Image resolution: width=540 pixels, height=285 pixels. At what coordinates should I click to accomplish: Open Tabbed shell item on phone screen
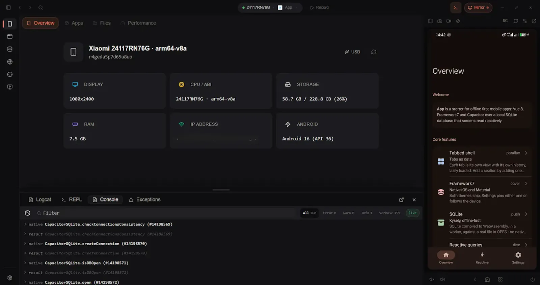click(x=482, y=162)
